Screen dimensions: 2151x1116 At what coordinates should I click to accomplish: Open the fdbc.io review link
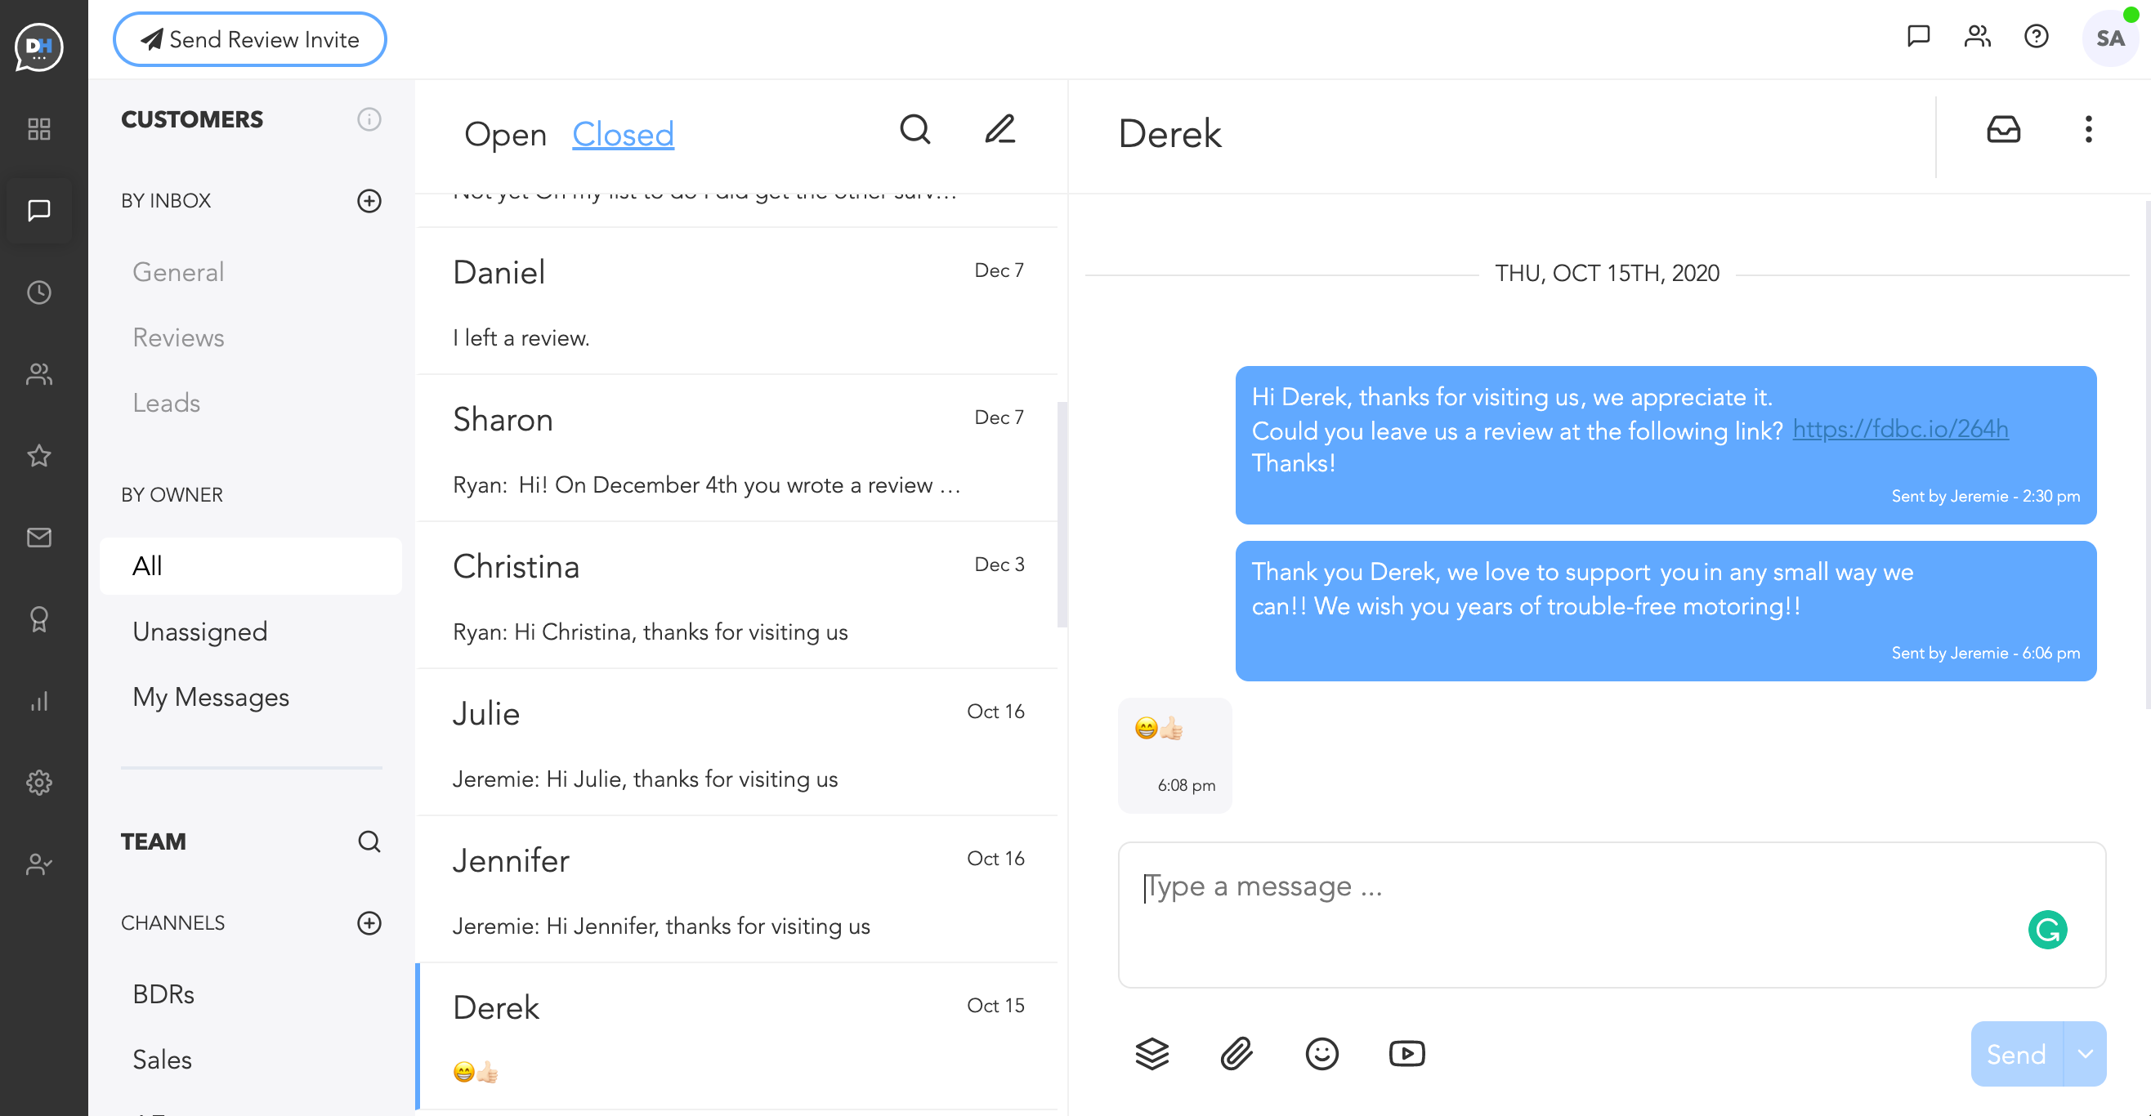[1899, 429]
